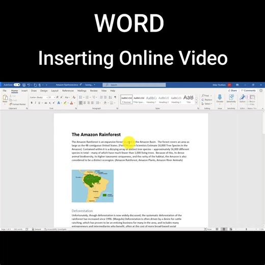Click the Justify alignment icon
Screen dimensions: 265x265
pos(92,103)
